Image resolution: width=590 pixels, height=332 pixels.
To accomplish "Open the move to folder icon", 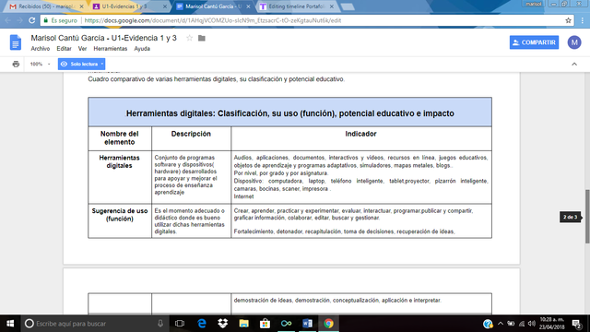I will click(x=202, y=38).
